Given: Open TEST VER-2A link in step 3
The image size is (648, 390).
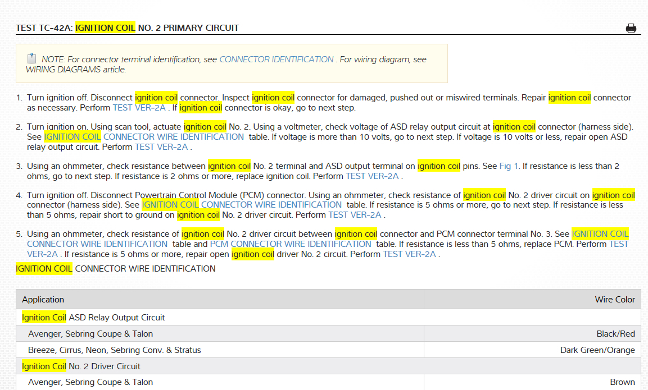Looking at the screenshot, I should click(x=372, y=176).
